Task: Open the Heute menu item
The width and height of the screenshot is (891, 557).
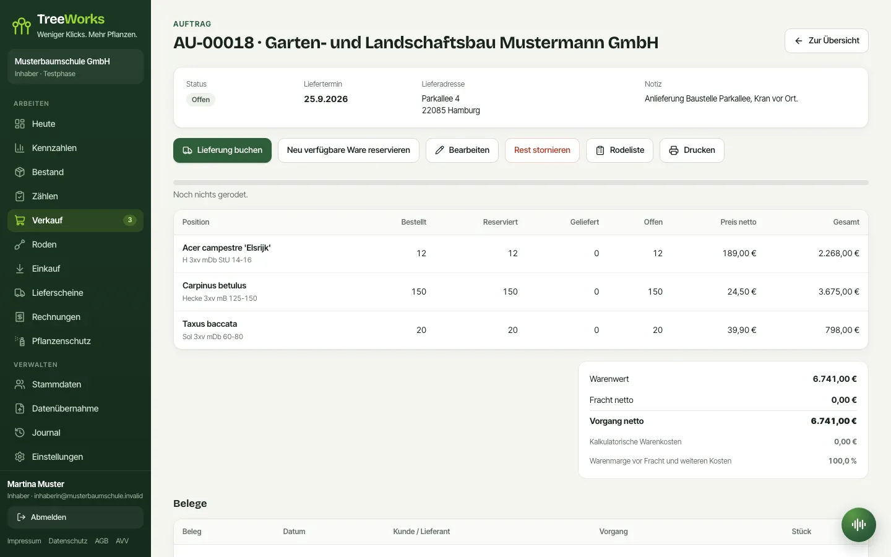Action: [75, 124]
